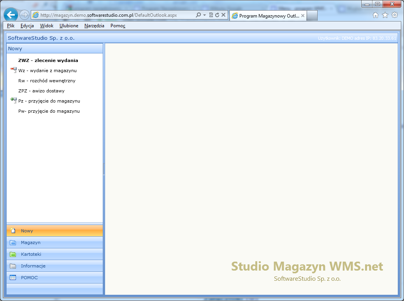Maximize the browser window

378,4
